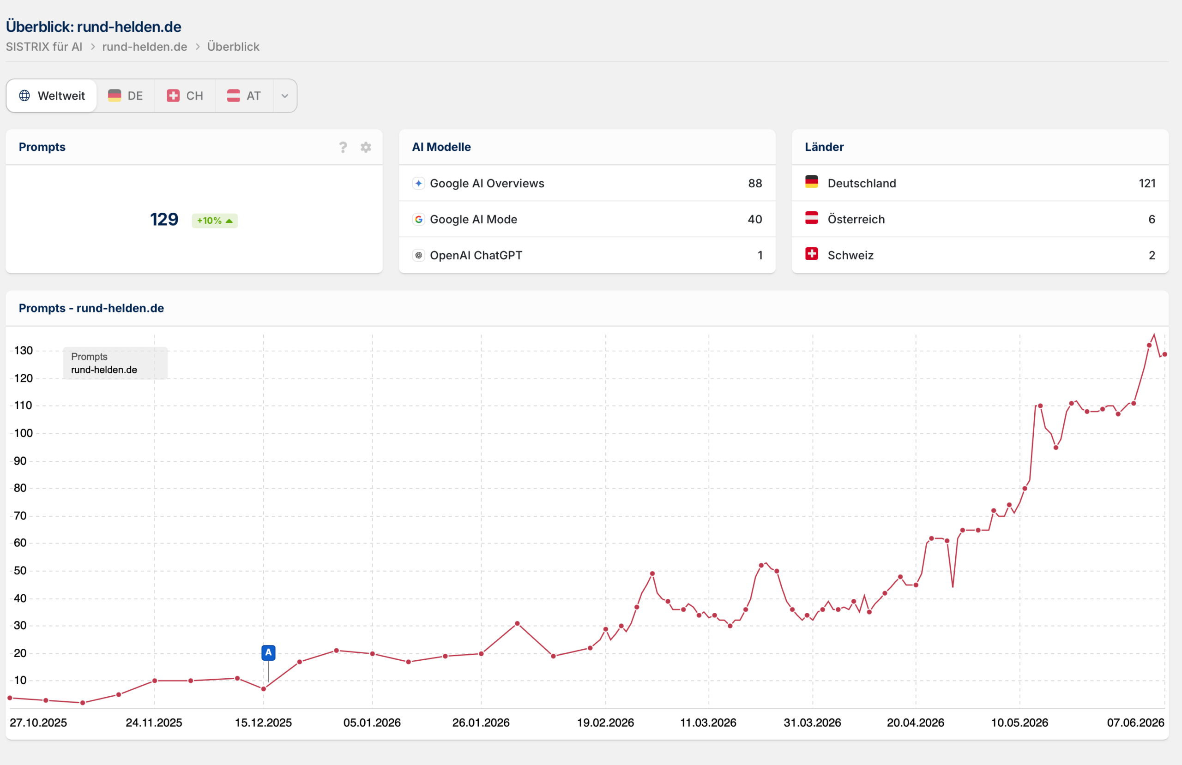
Task: Expand the country selector dropdown chevron
Action: (284, 96)
